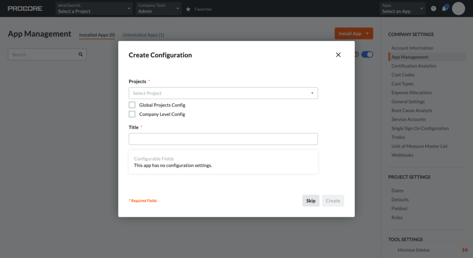
Task: Open the Select a Project picker in header
Action: pos(94,9)
